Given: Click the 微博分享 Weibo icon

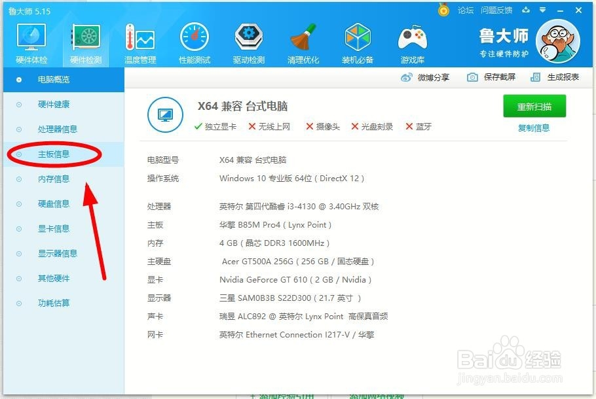Looking at the screenshot, I should [x=406, y=77].
